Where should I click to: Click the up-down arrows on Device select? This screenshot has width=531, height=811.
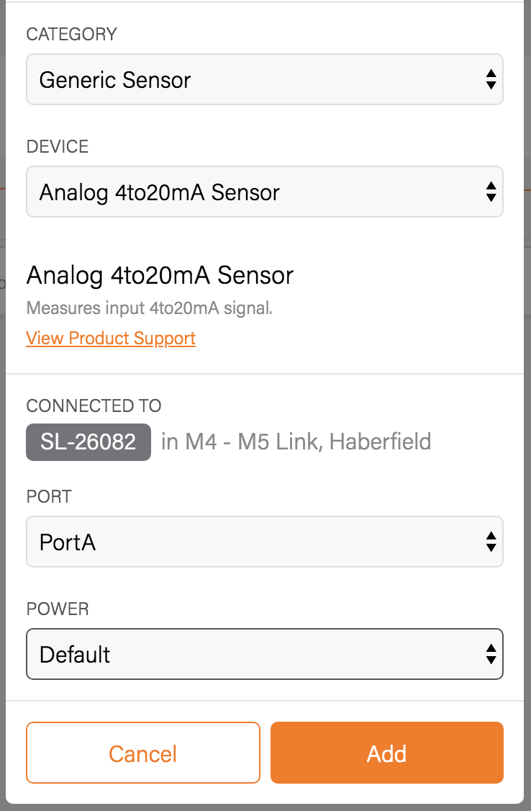(491, 192)
